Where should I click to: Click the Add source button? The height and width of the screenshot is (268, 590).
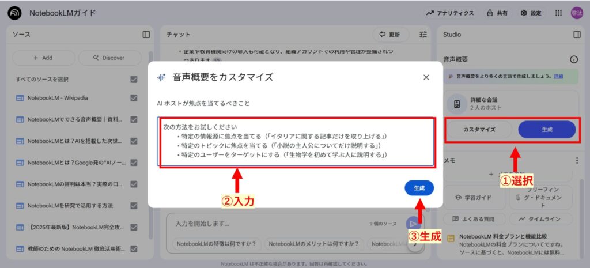point(43,58)
